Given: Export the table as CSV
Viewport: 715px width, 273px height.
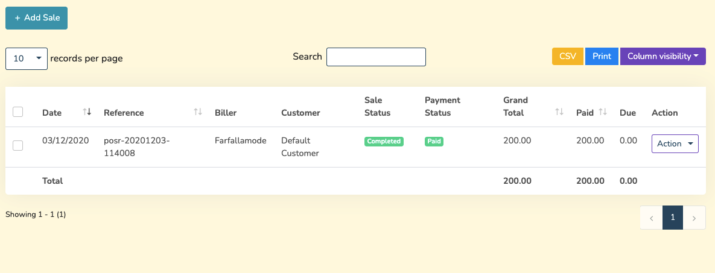Looking at the screenshot, I should 567,56.
